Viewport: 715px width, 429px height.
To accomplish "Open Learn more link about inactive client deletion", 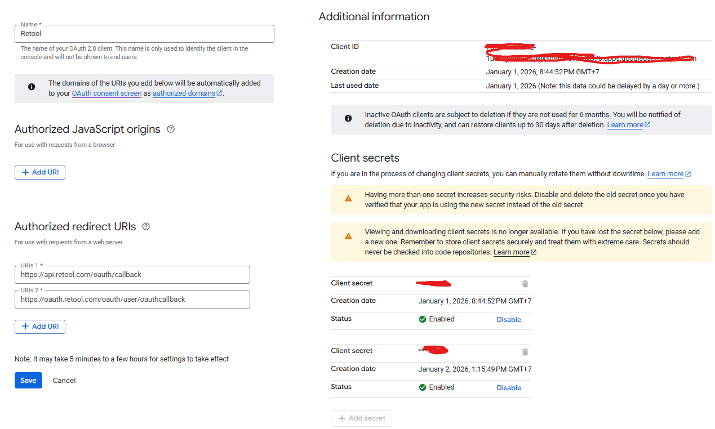I will point(625,125).
